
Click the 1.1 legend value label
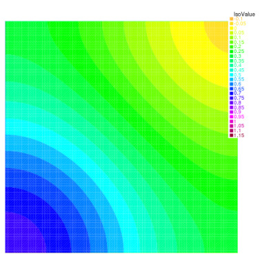coord(237,131)
